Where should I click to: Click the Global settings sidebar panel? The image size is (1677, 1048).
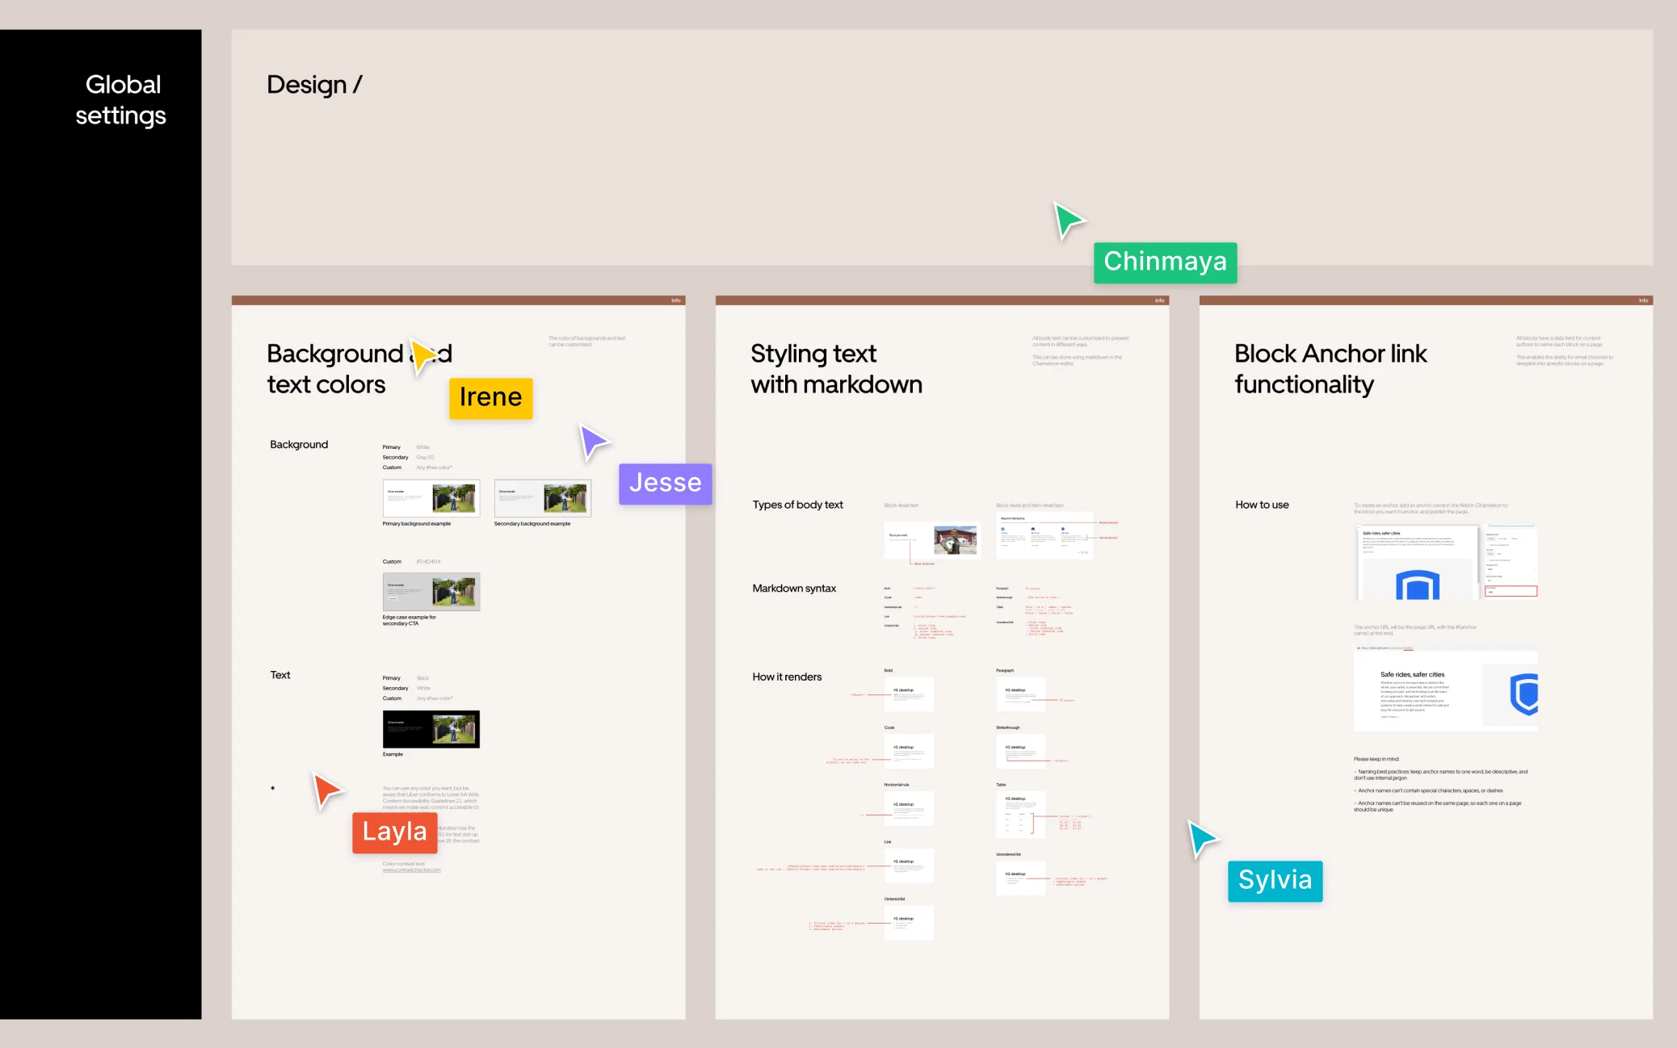101,523
